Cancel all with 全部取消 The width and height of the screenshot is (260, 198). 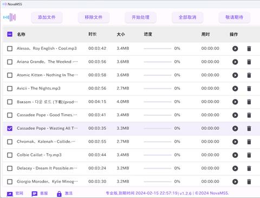point(187,17)
